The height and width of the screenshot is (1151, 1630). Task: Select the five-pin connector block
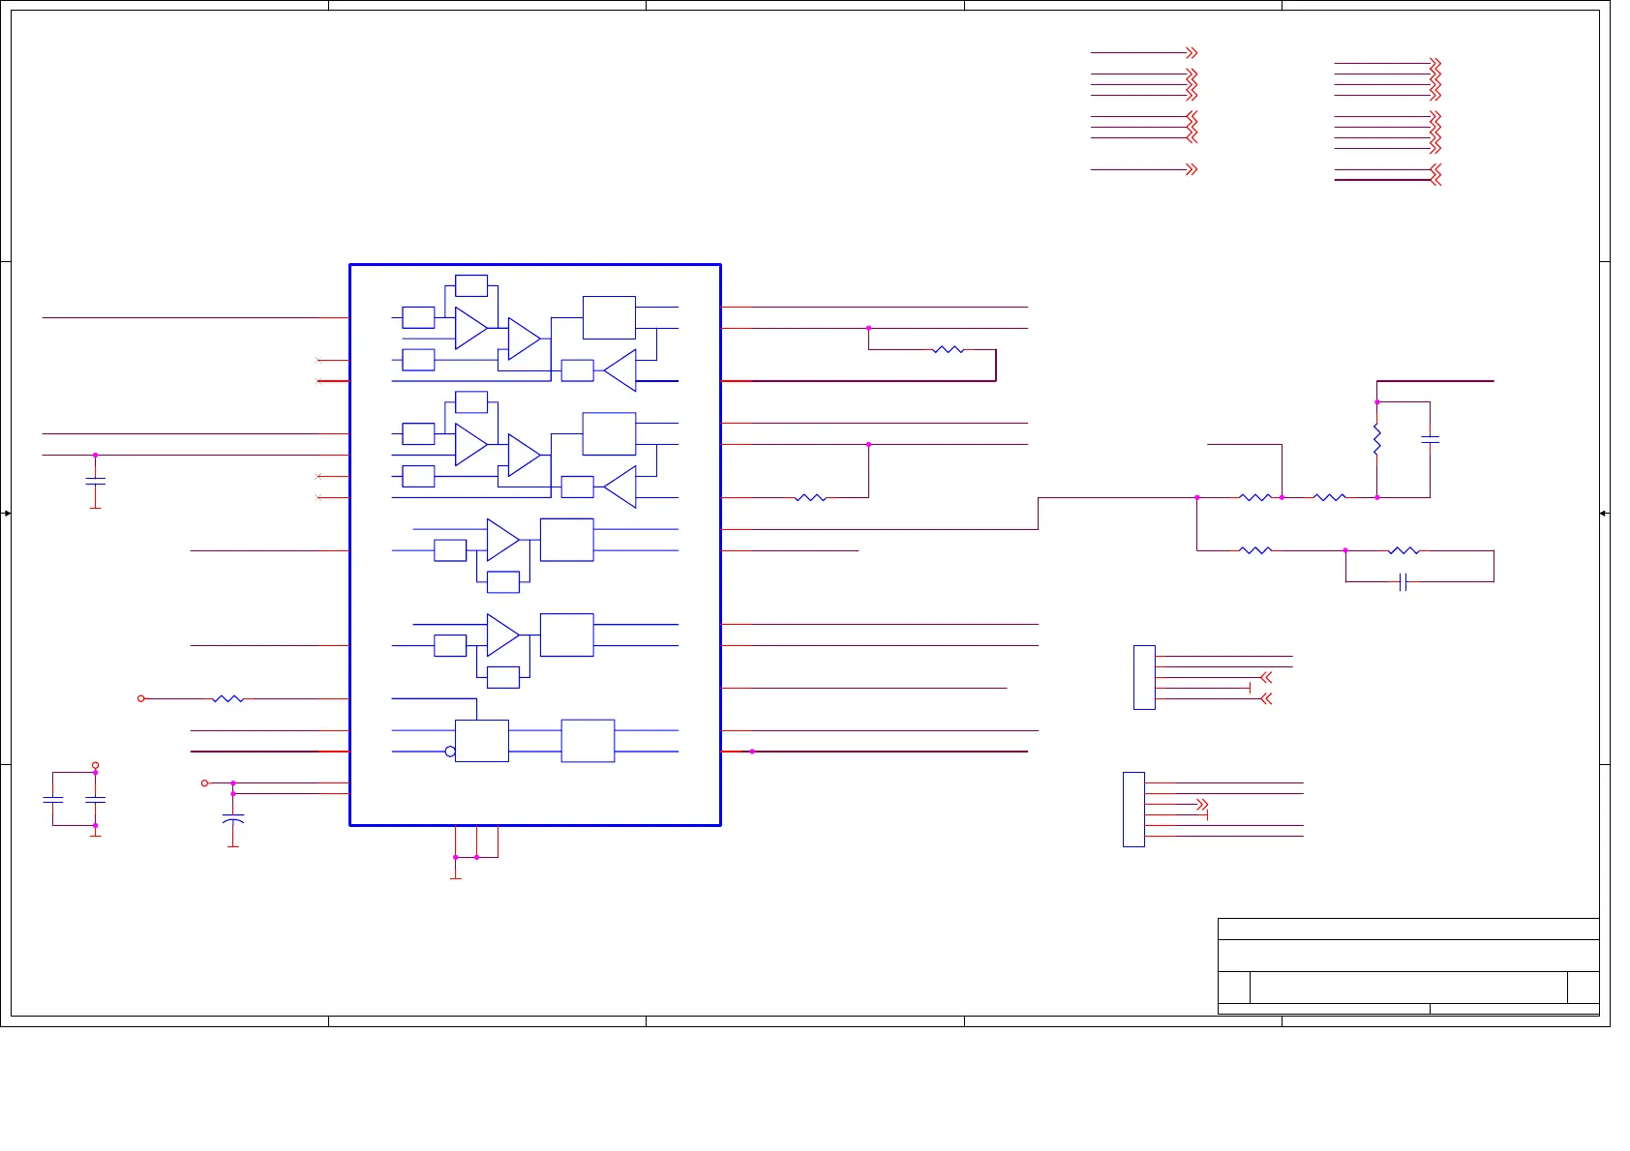1144,677
